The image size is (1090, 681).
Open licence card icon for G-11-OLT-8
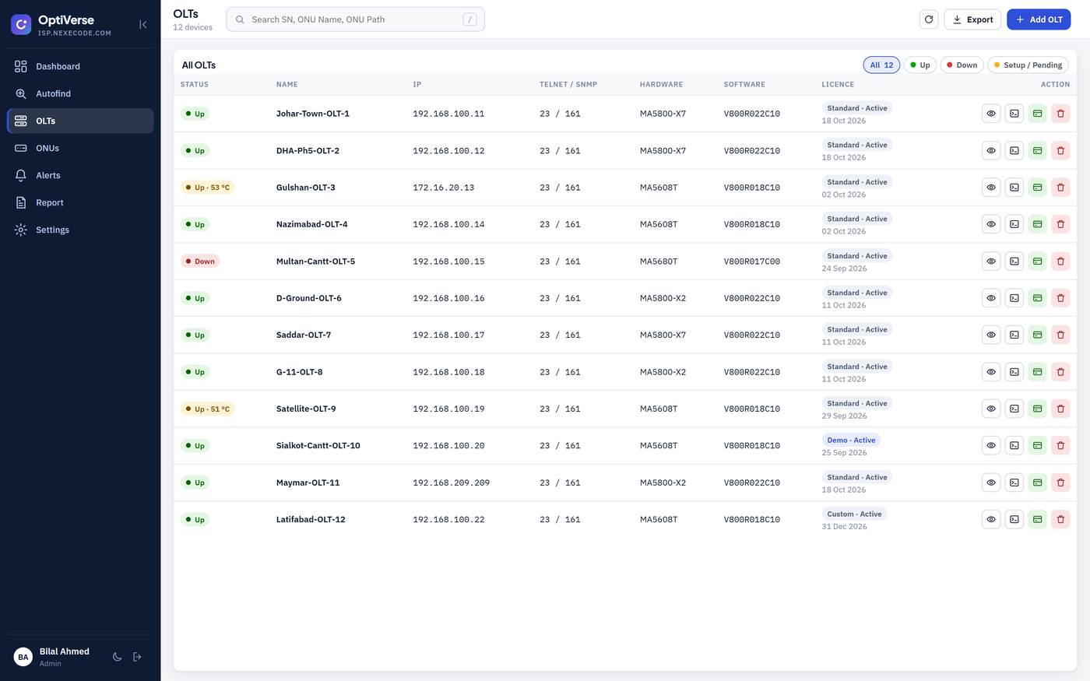tap(1037, 372)
